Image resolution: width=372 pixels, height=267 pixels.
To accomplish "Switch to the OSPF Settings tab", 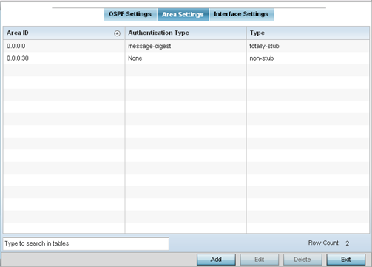I will [x=130, y=14].
